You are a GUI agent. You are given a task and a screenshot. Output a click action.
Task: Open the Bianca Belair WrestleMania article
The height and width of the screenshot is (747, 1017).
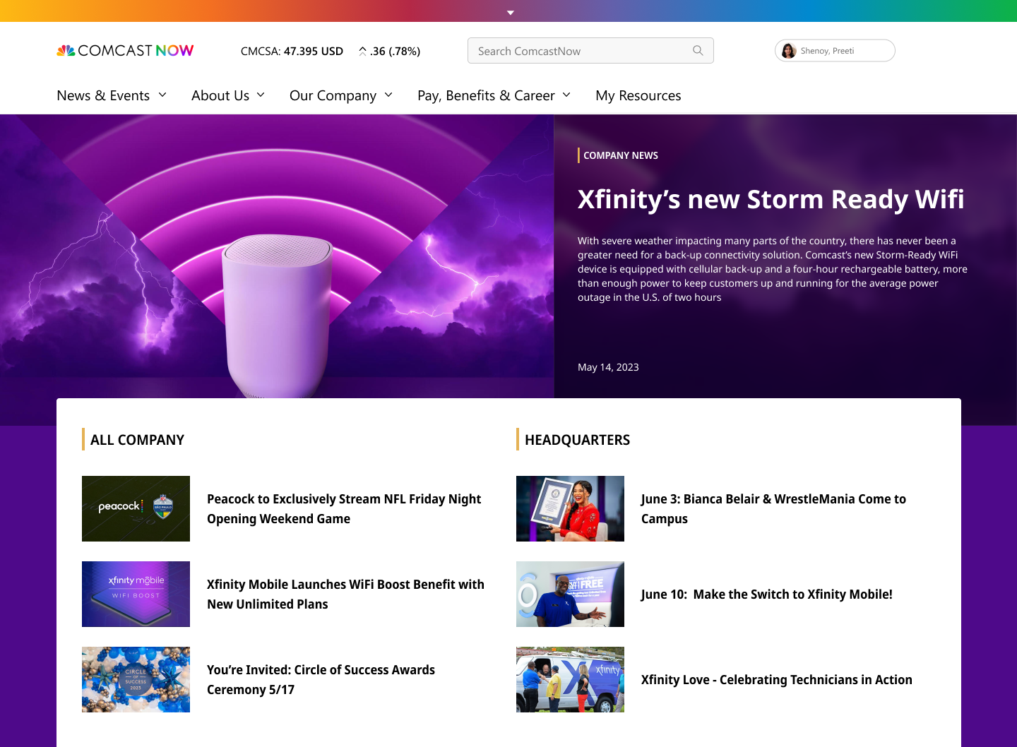[x=773, y=509]
